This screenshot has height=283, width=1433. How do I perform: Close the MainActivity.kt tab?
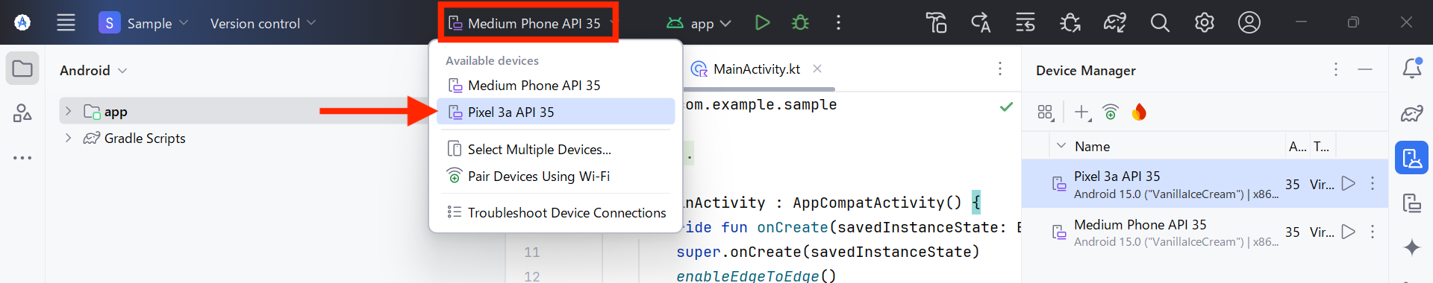click(817, 69)
